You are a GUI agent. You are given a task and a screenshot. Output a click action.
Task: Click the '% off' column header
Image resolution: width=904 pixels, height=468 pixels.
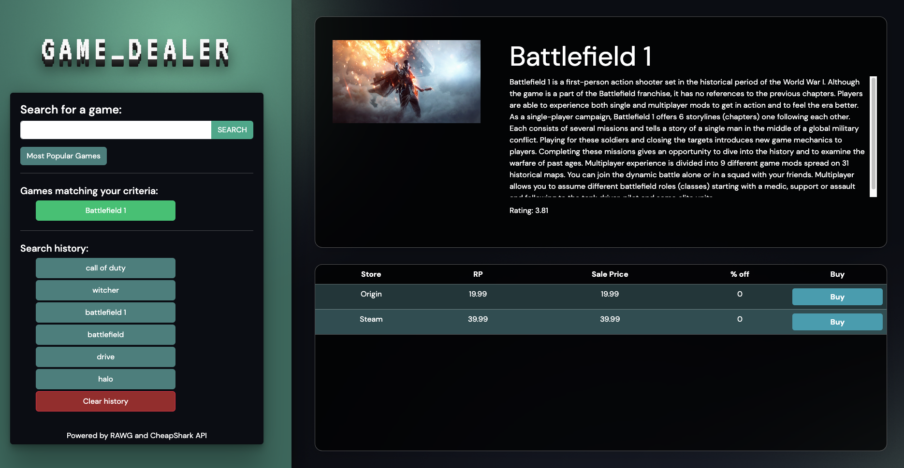[740, 274]
